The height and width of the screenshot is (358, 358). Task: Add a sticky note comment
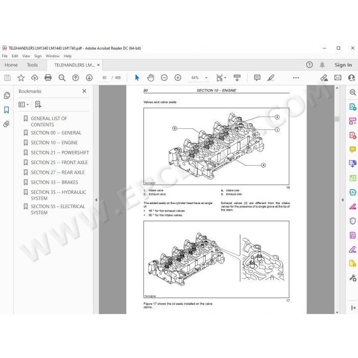[257, 78]
